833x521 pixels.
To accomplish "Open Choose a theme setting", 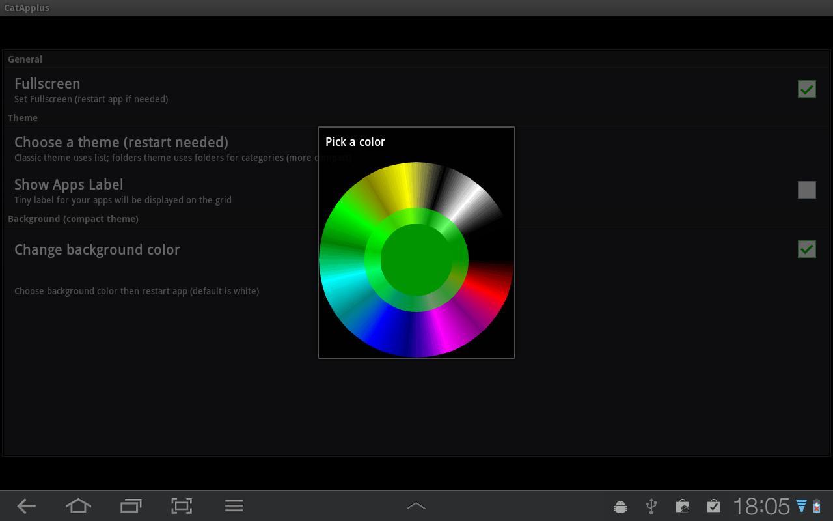I will tap(416, 148).
